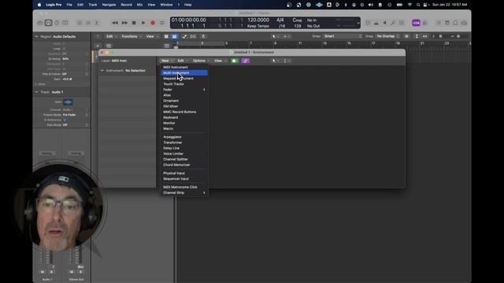Viewport: 504px width, 283px height.
Task: Open the Fader submenu
Action: [184, 90]
